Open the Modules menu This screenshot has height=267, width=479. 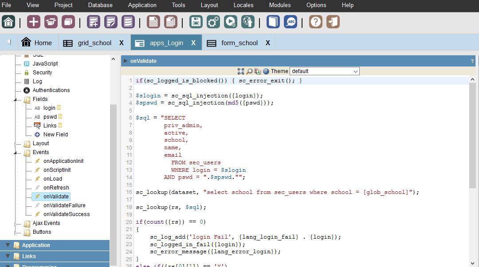[x=280, y=5]
